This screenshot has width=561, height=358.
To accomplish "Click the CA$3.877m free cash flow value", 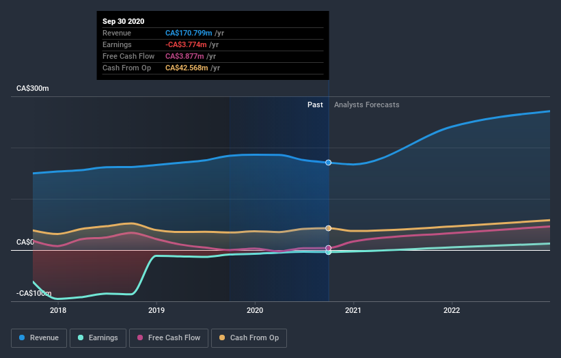I will click(184, 56).
